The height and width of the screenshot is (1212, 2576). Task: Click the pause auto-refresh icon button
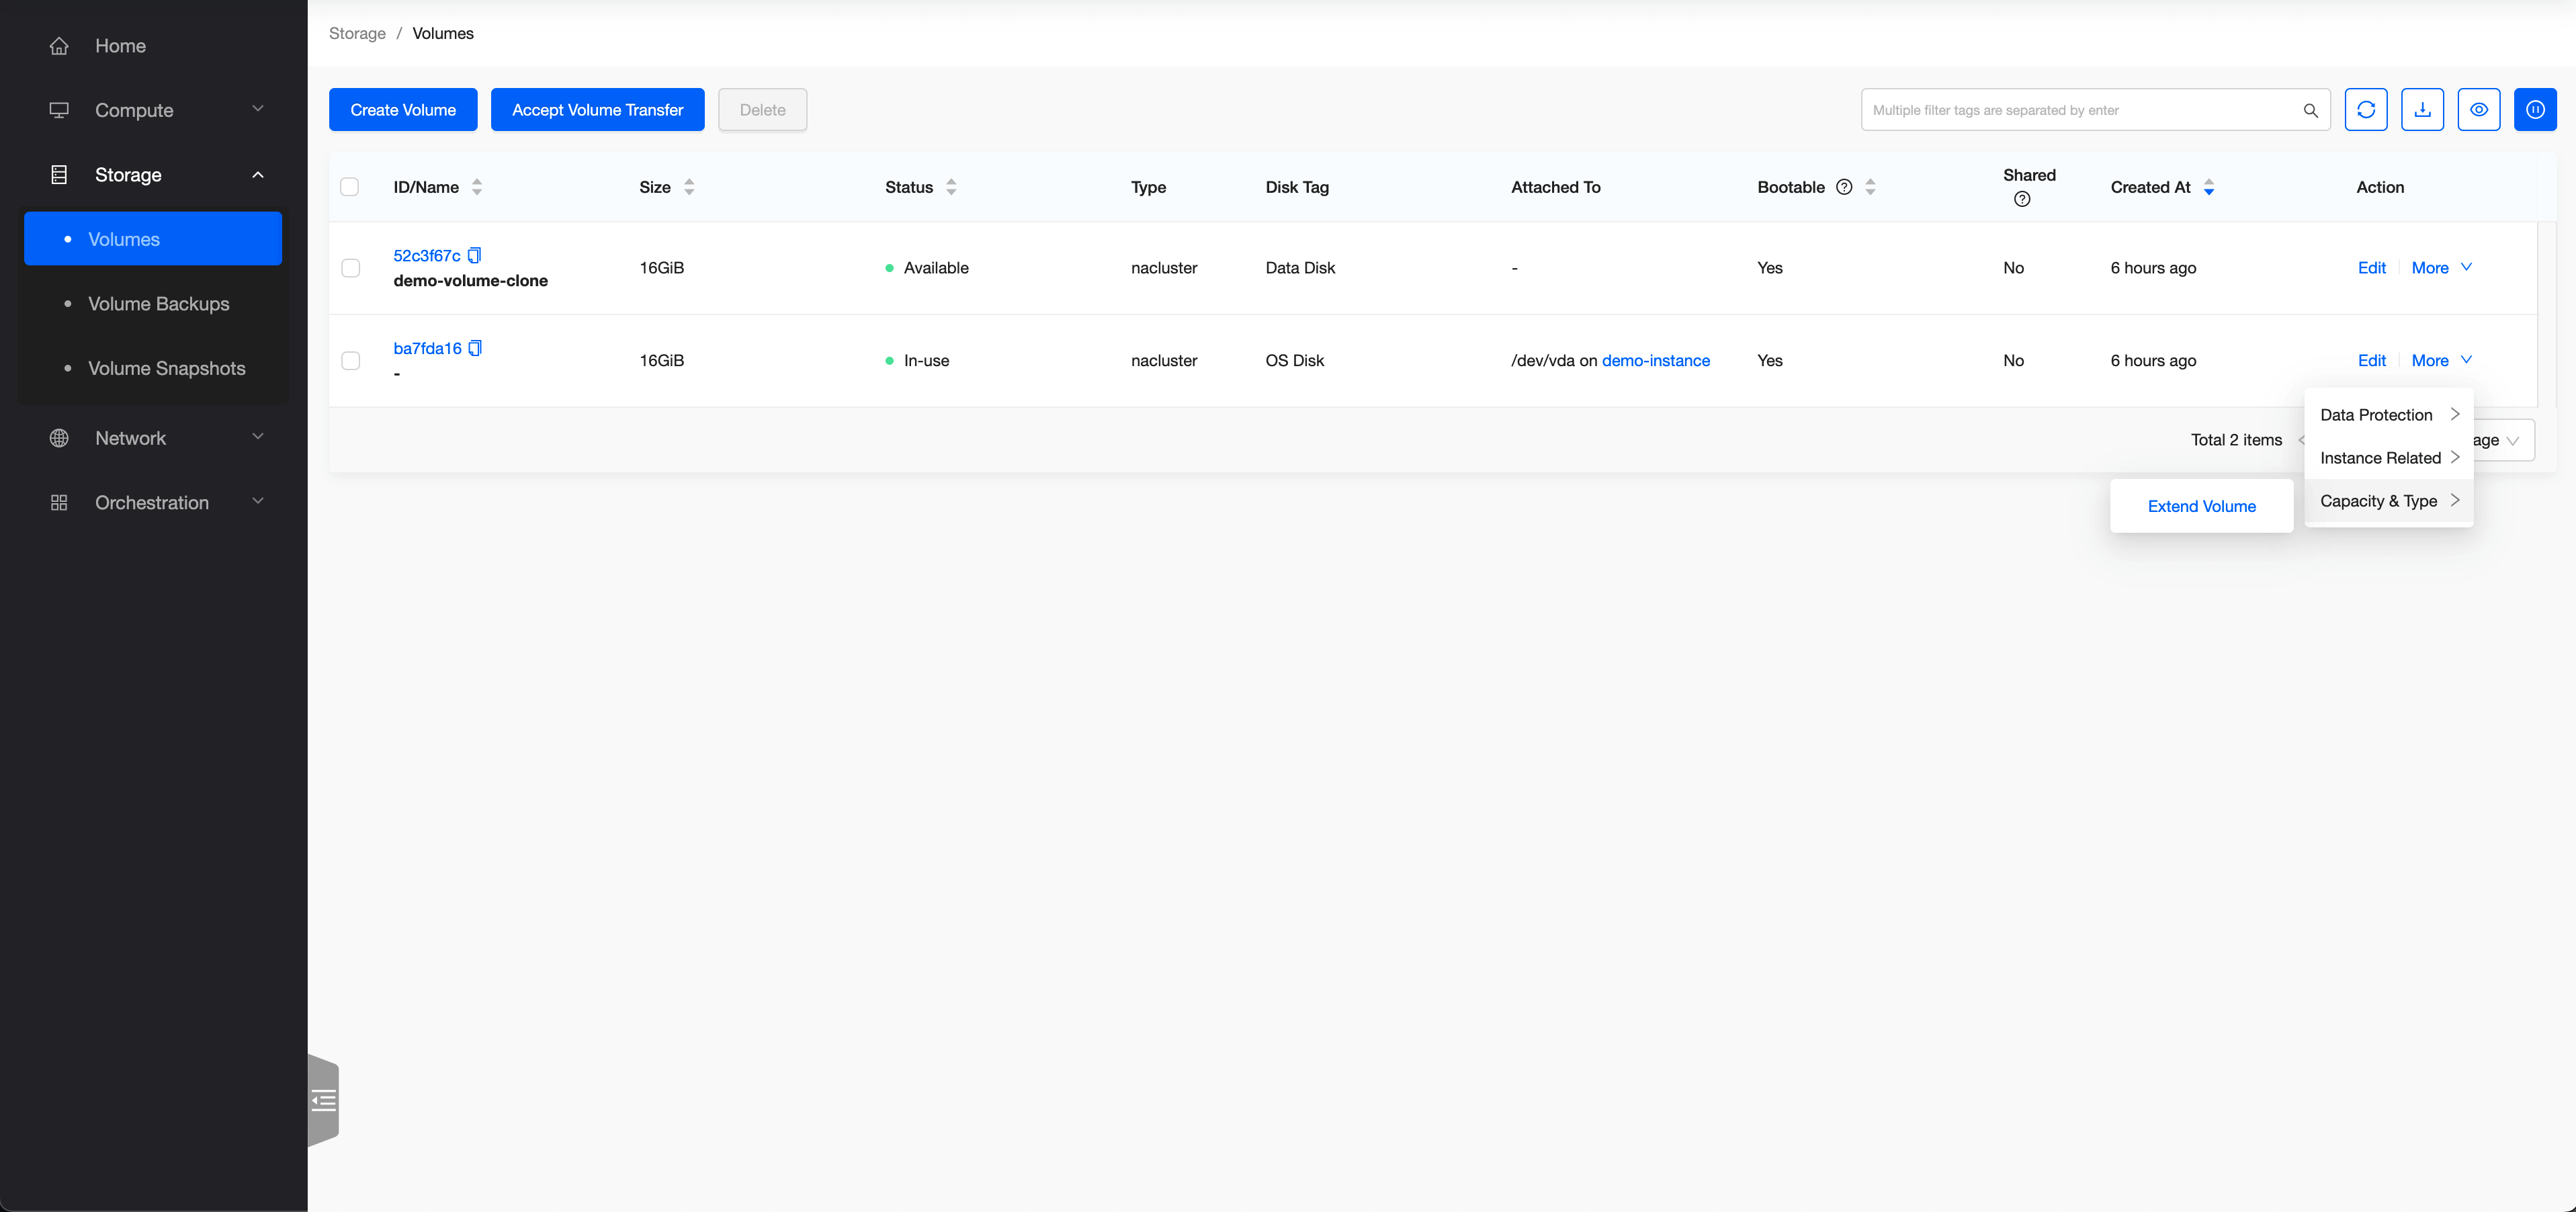click(2535, 110)
